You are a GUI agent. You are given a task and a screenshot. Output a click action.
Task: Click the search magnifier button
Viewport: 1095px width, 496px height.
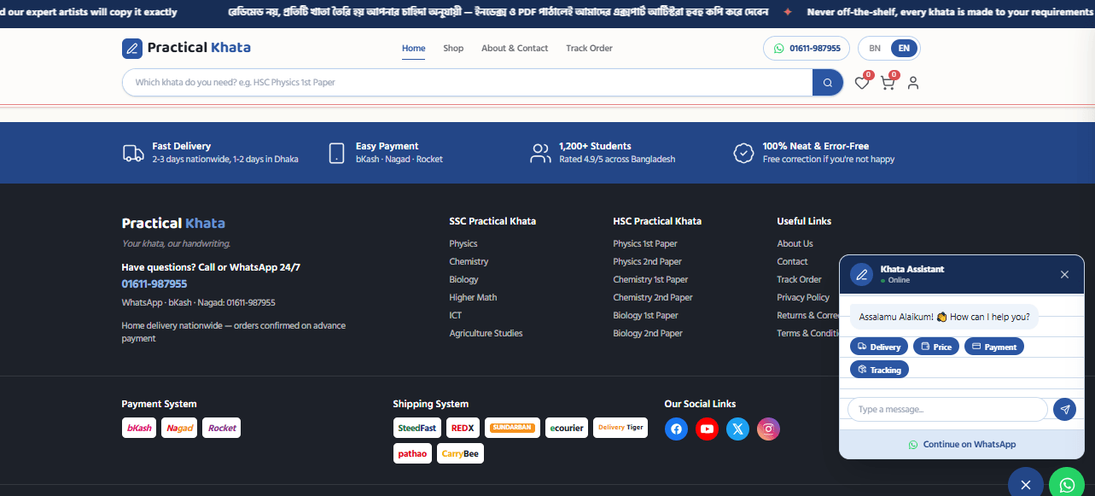click(827, 83)
